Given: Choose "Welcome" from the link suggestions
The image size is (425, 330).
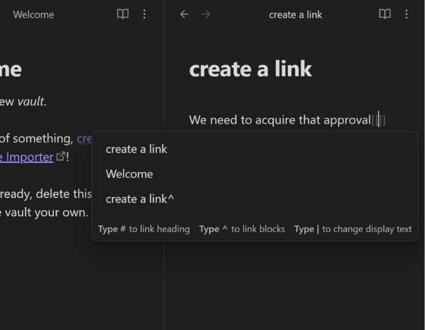Looking at the screenshot, I should (x=129, y=174).
